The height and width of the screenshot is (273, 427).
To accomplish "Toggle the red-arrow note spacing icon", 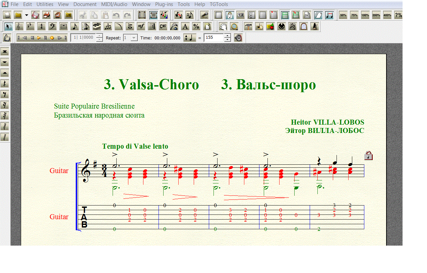I will click(x=329, y=15).
